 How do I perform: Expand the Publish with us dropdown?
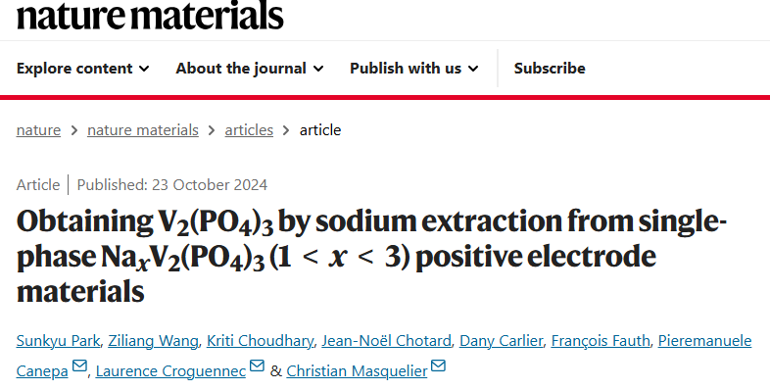coord(414,69)
